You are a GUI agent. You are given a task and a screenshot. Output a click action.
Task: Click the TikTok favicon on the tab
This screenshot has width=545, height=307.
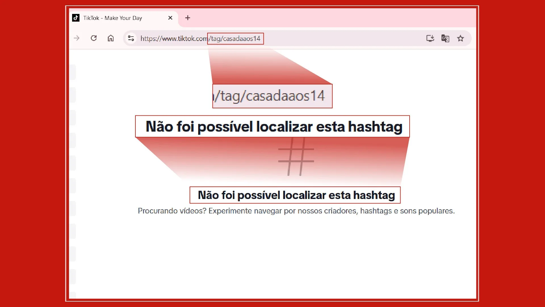[x=76, y=18]
